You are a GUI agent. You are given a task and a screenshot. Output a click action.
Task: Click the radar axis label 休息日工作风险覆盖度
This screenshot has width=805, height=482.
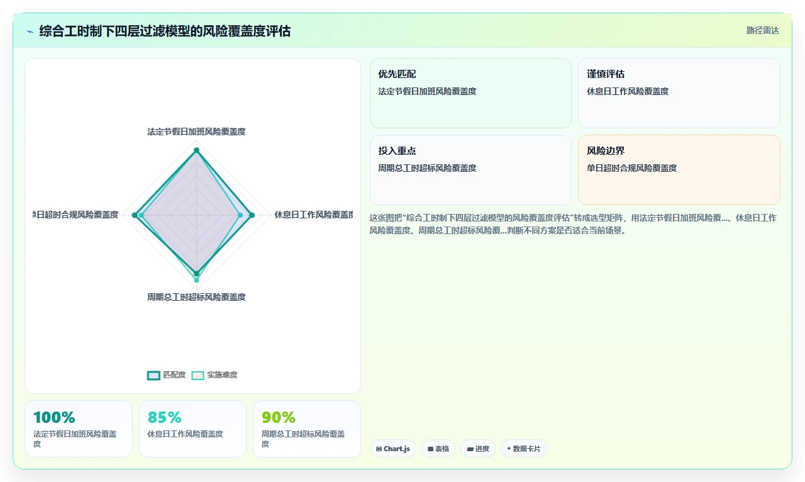coord(313,215)
